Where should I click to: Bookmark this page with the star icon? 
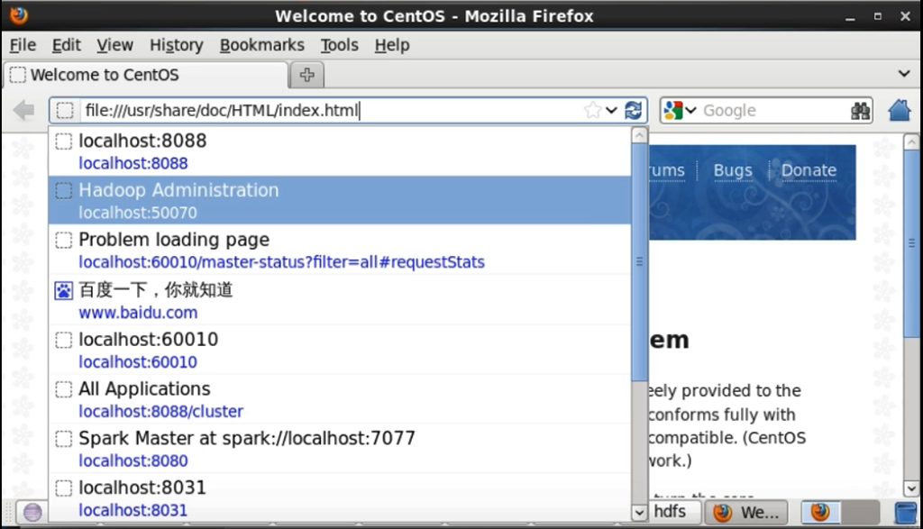point(593,110)
